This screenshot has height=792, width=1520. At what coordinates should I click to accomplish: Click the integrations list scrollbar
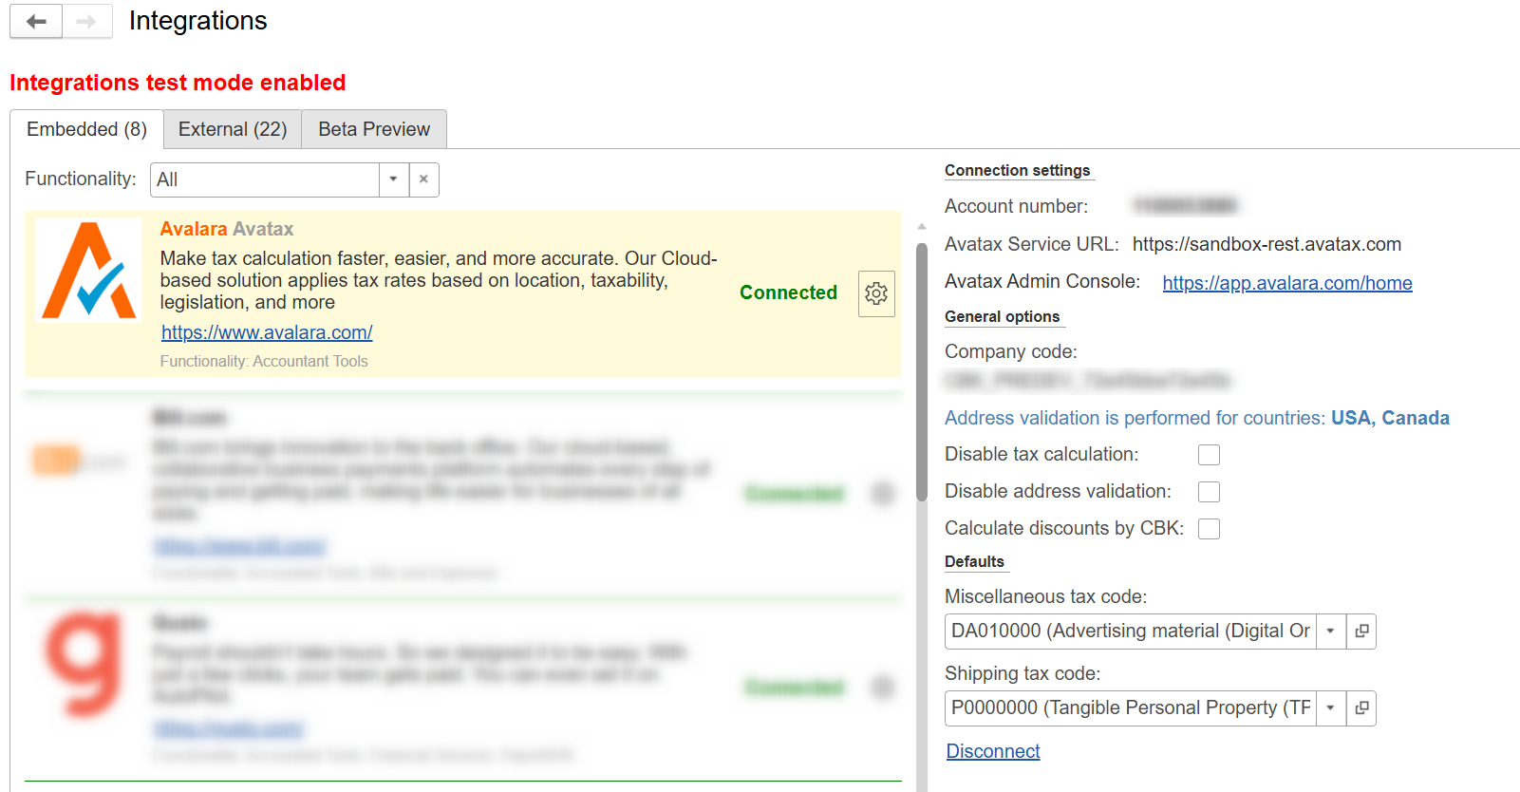click(x=921, y=370)
